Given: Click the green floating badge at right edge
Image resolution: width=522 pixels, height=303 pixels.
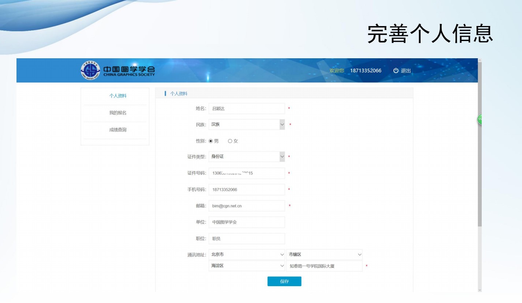Looking at the screenshot, I should click(x=480, y=119).
